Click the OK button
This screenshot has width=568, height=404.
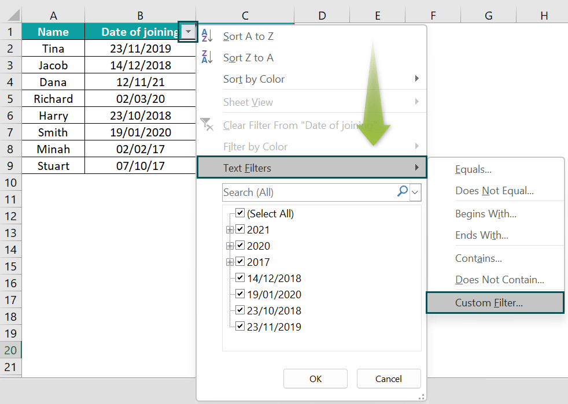[315, 379]
